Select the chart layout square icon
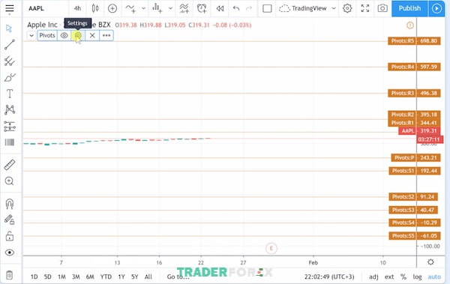 coord(267,8)
